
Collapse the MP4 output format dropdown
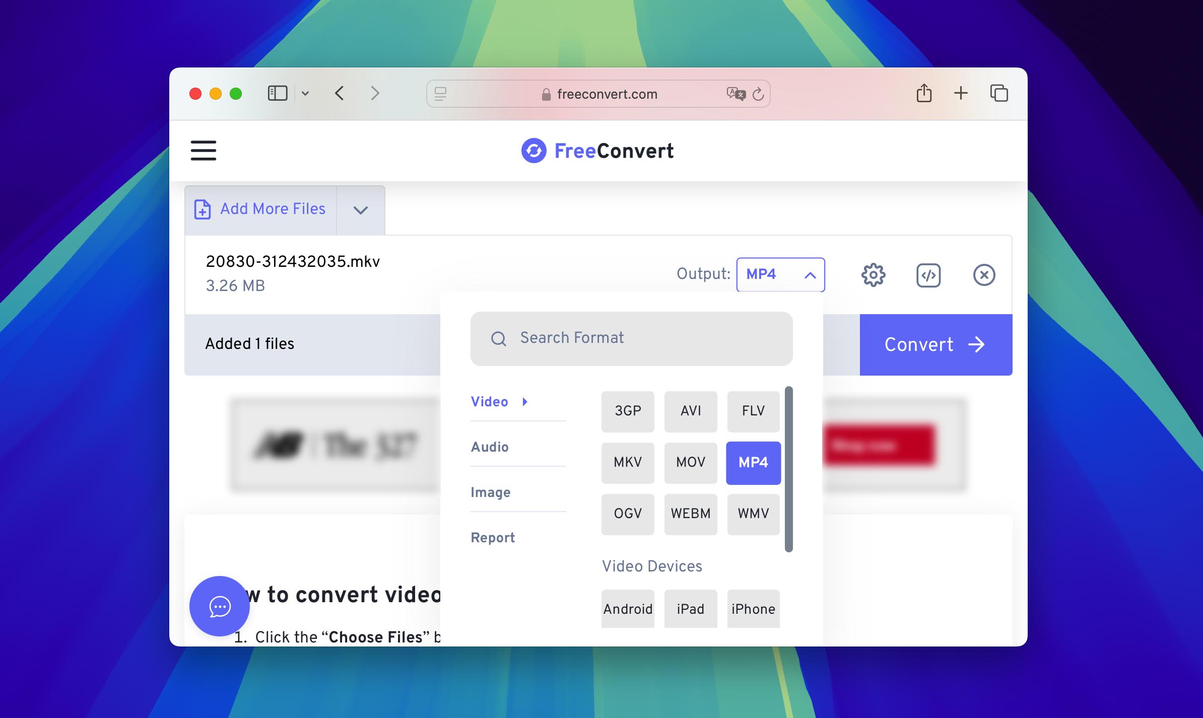click(x=780, y=274)
